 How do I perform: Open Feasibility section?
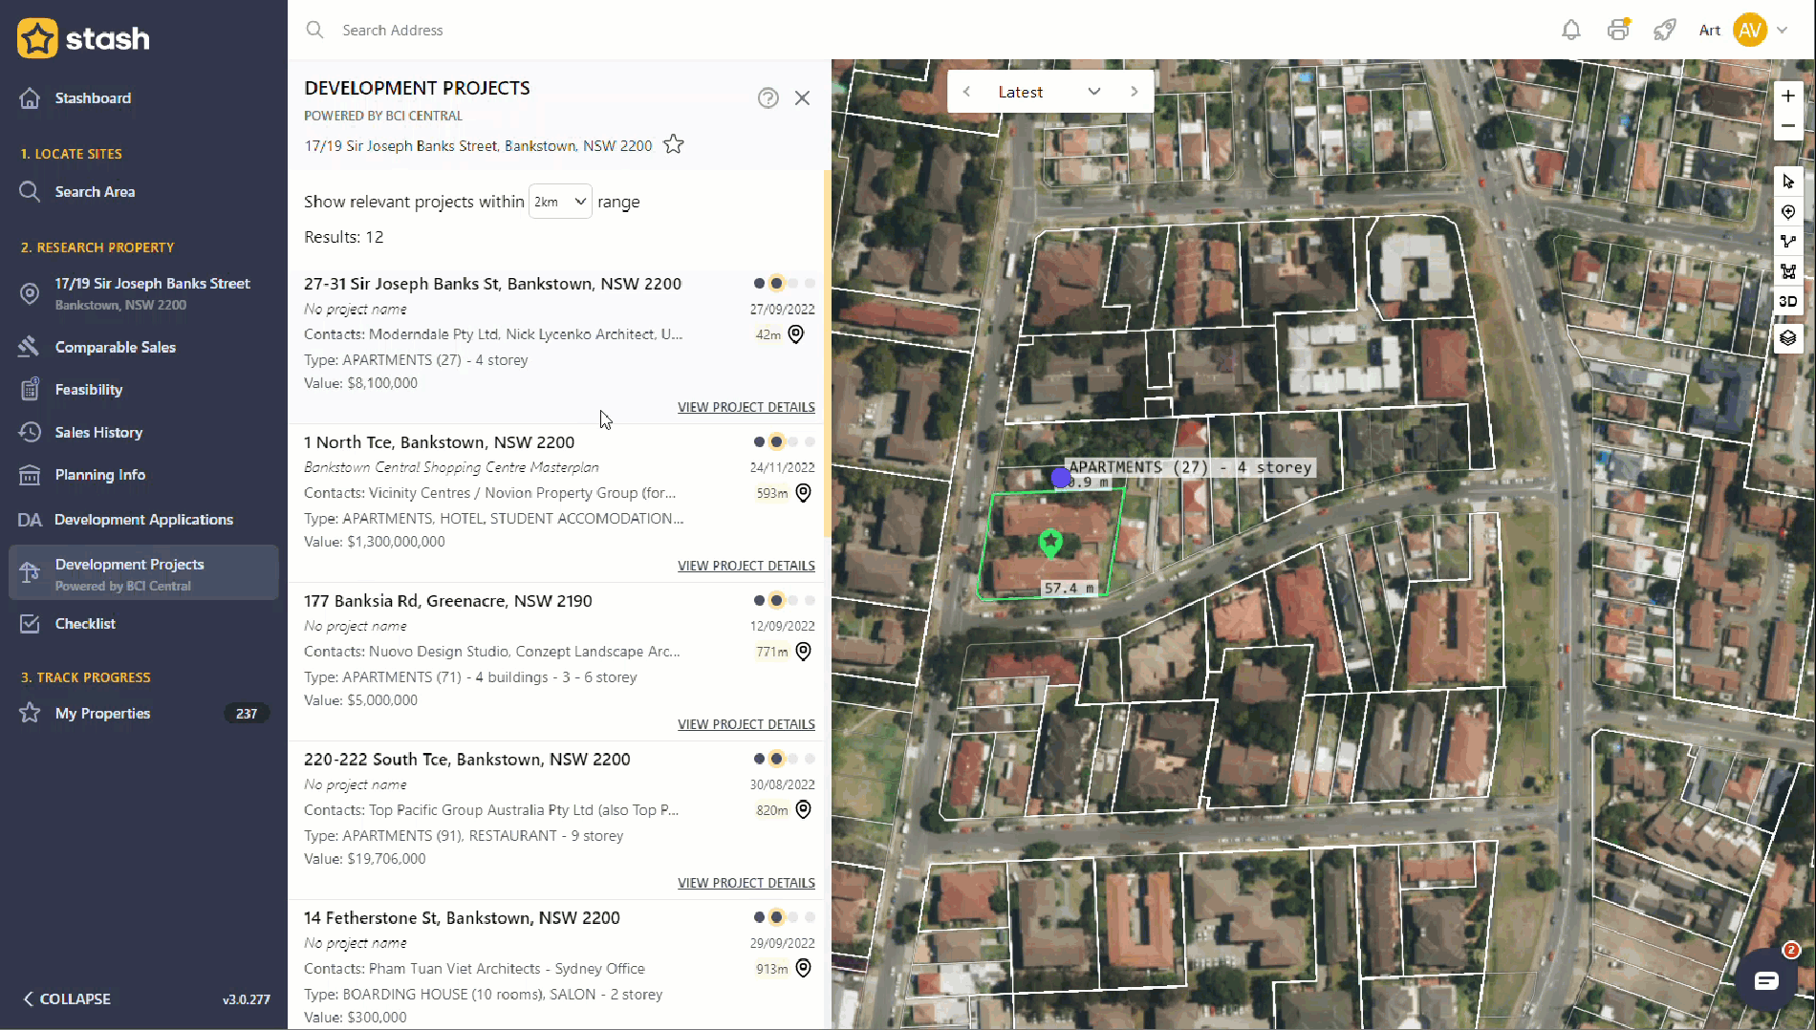tap(89, 390)
